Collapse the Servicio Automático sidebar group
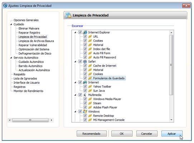194x143 pixels. [x=11, y=58]
